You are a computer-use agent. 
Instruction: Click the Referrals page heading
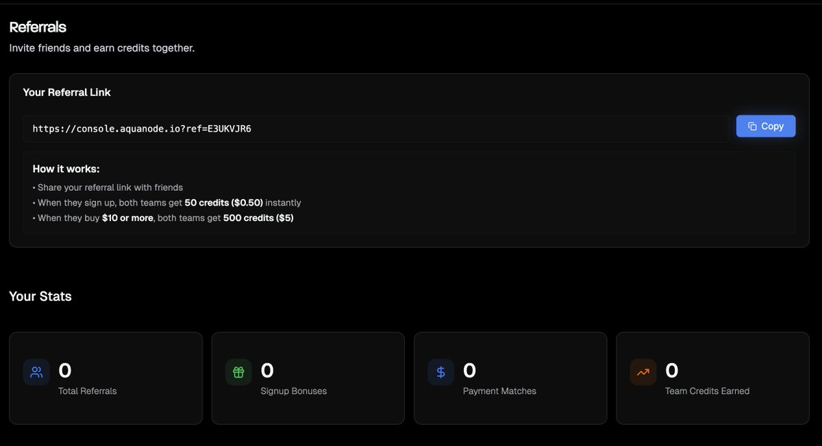tap(38, 27)
